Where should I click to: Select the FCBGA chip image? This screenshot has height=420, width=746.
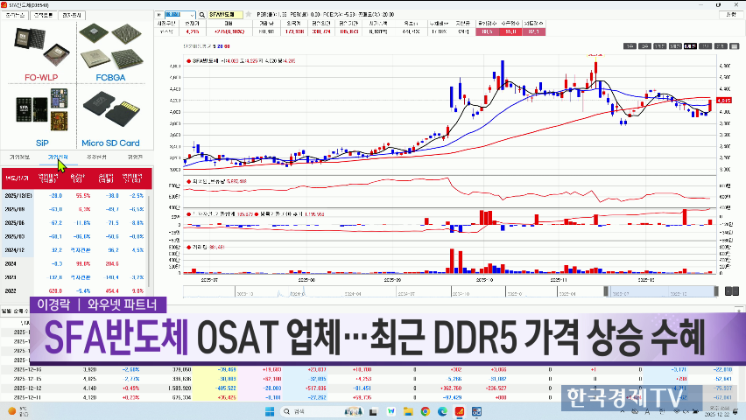(110, 48)
